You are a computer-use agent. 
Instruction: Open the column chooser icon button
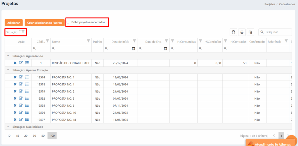click(251, 32)
